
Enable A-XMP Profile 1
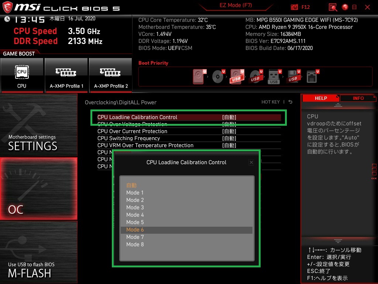pyautogui.click(x=66, y=75)
